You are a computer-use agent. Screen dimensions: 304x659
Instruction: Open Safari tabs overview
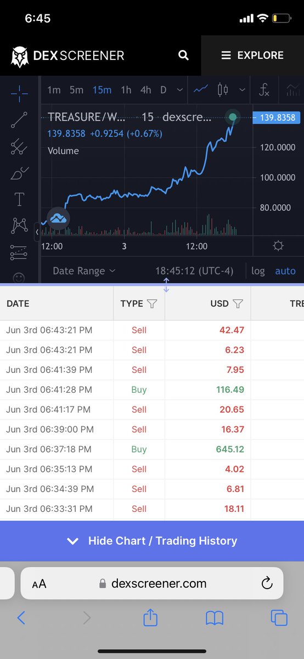coord(279,618)
